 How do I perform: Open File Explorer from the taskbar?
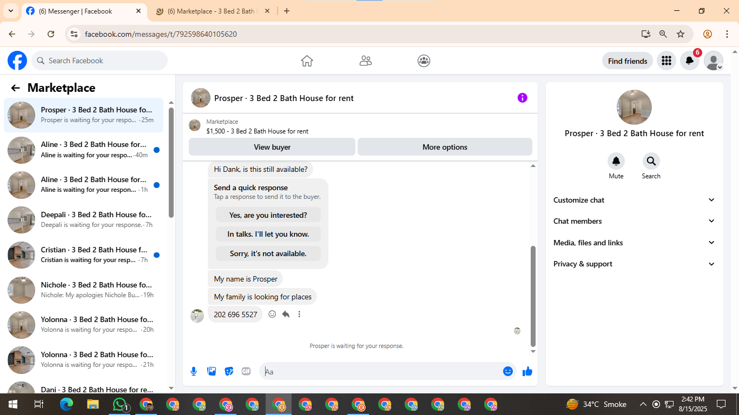point(93,404)
